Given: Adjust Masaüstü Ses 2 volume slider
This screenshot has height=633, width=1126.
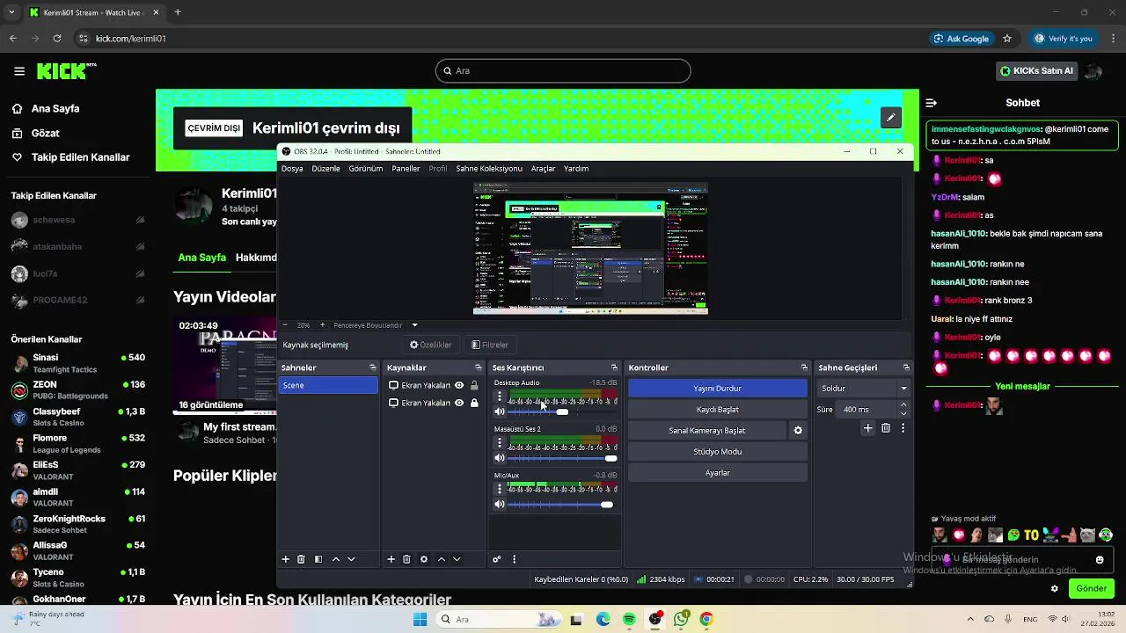Looking at the screenshot, I should click(x=562, y=458).
